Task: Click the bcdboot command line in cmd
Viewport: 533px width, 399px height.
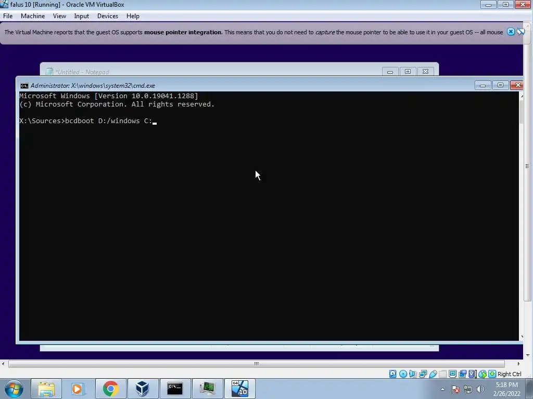Action: 87,121
